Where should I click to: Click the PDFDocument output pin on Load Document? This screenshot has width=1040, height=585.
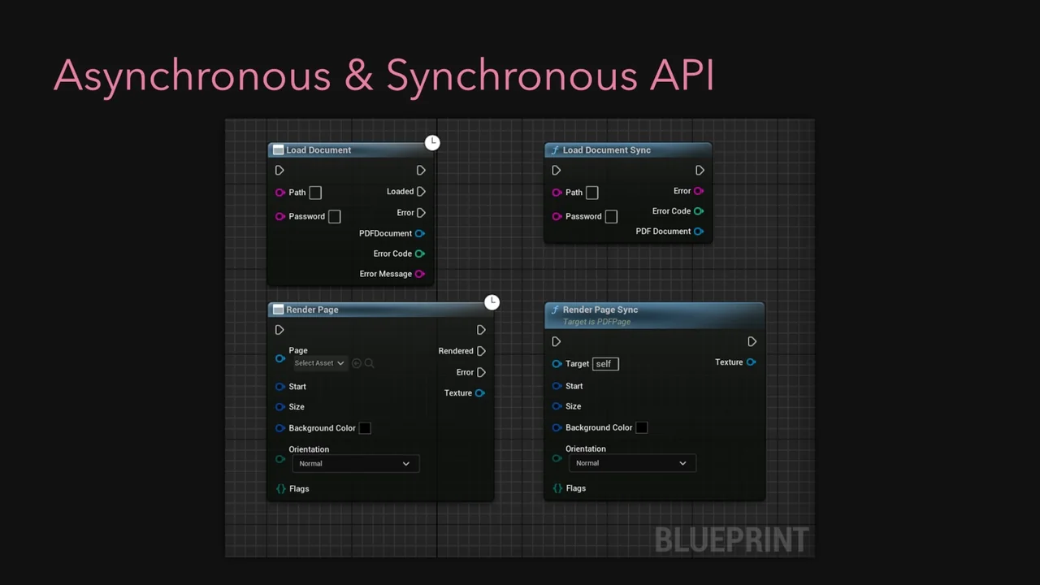[420, 233]
